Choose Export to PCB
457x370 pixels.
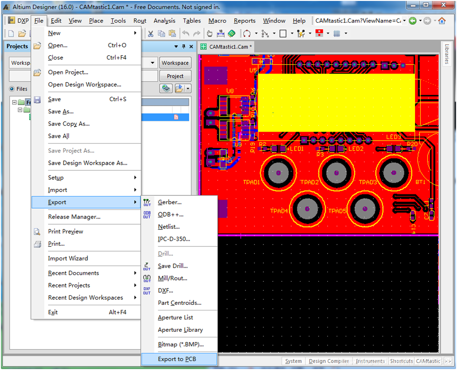point(179,359)
